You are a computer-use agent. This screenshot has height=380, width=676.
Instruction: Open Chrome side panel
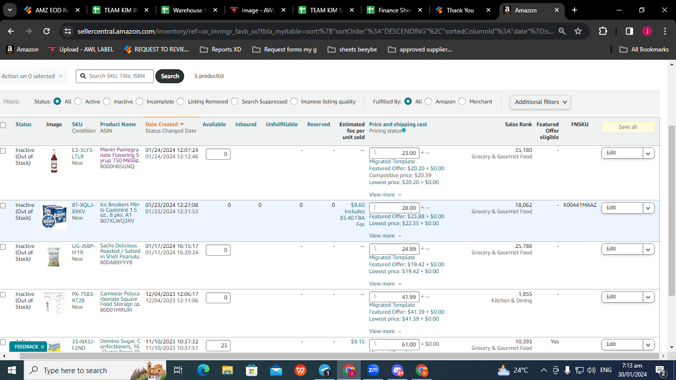[x=629, y=31]
